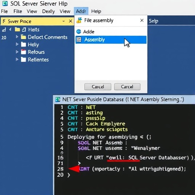Click the File assembly dialog icon
The height and width of the screenshot is (195, 195).
(79, 21)
